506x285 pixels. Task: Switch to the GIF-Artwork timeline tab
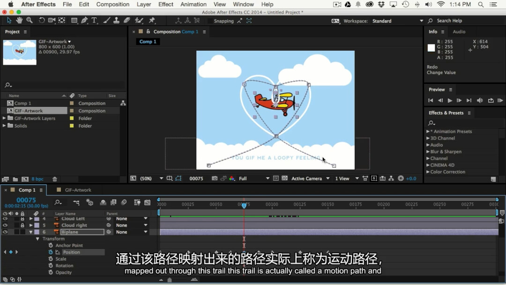[x=78, y=190]
